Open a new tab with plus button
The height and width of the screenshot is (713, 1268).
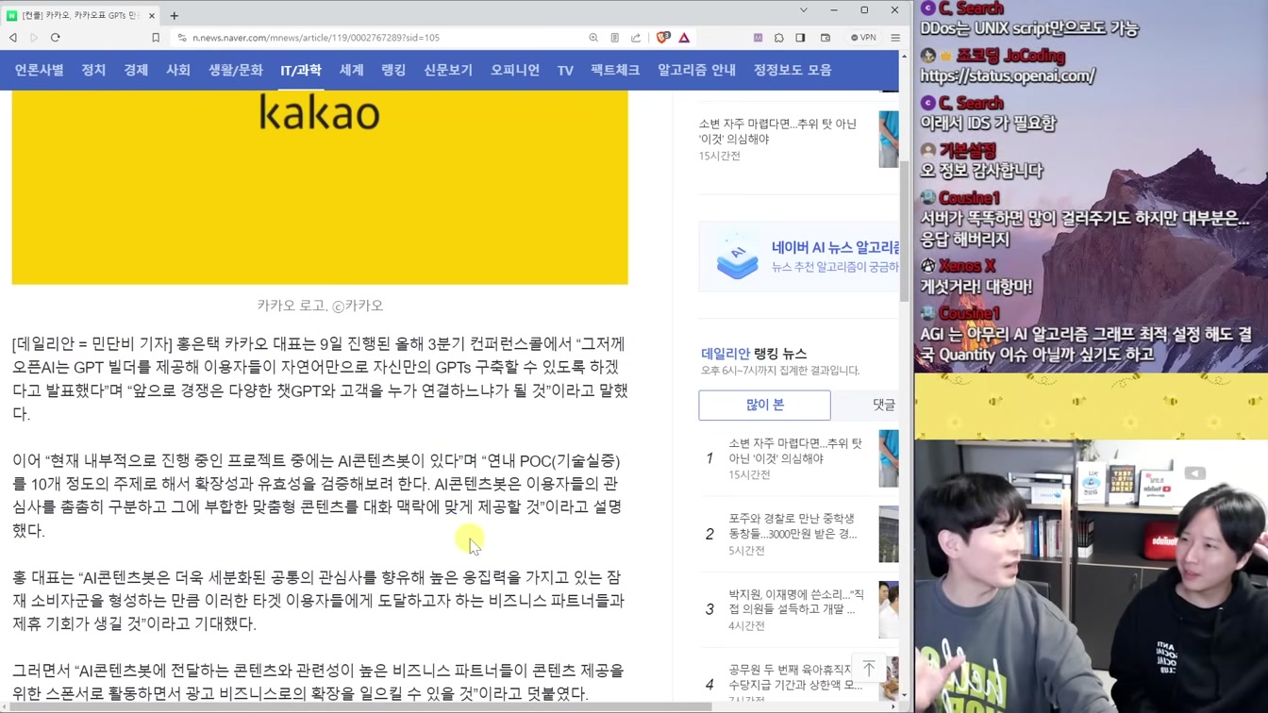pos(175,16)
